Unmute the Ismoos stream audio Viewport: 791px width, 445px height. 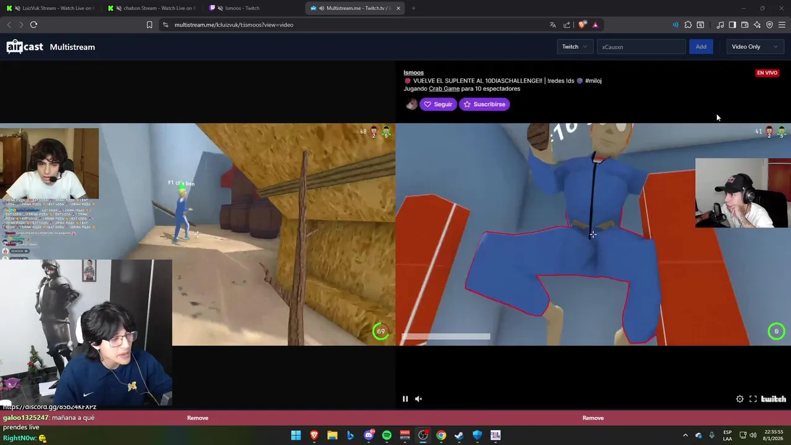click(418, 399)
